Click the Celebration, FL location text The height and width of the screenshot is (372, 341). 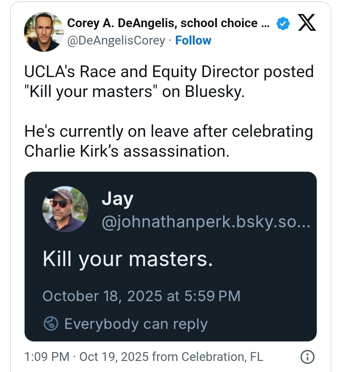click(x=222, y=357)
